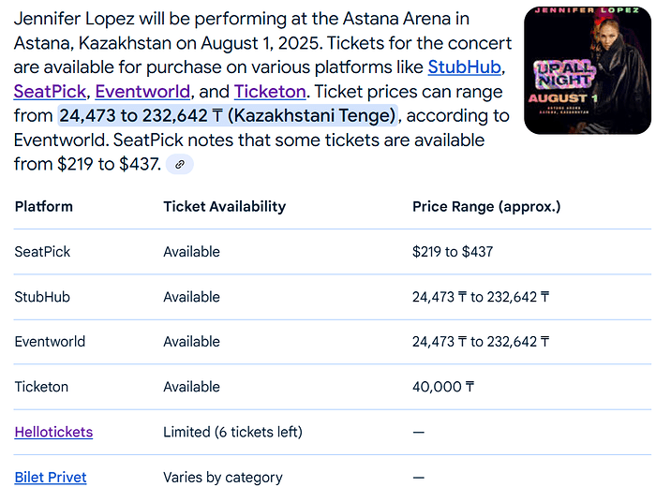Click the Ticketon table row name

tap(41, 387)
